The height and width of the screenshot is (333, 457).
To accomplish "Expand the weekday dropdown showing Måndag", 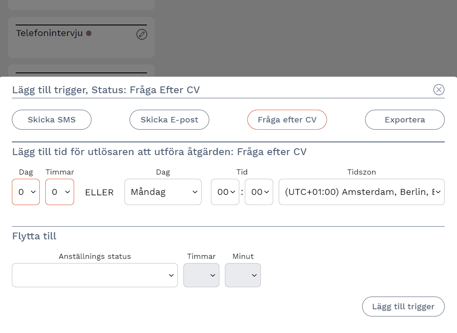I will point(163,192).
